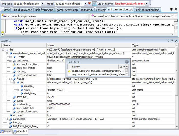Click the yellow arrow on the current call stack frame
Screen dimensions: 179x136
pyautogui.click(x=69, y=71)
